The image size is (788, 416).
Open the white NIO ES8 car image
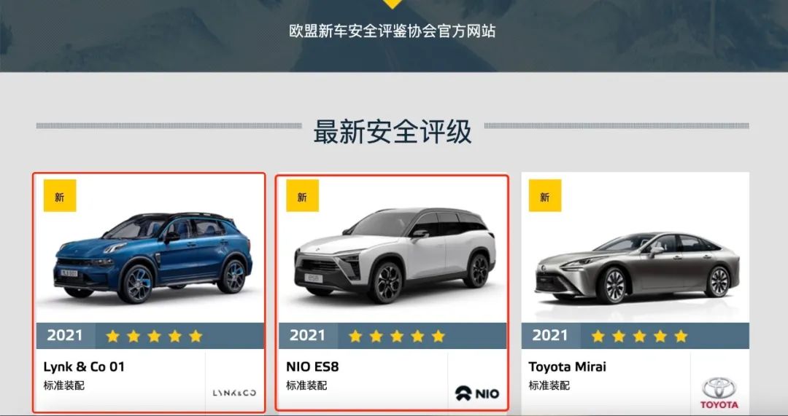tap(395, 256)
